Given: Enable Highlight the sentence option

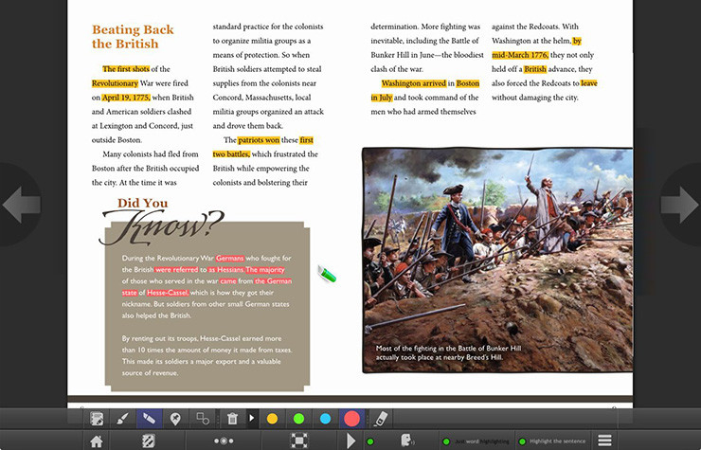Looking at the screenshot, I should coord(552,441).
